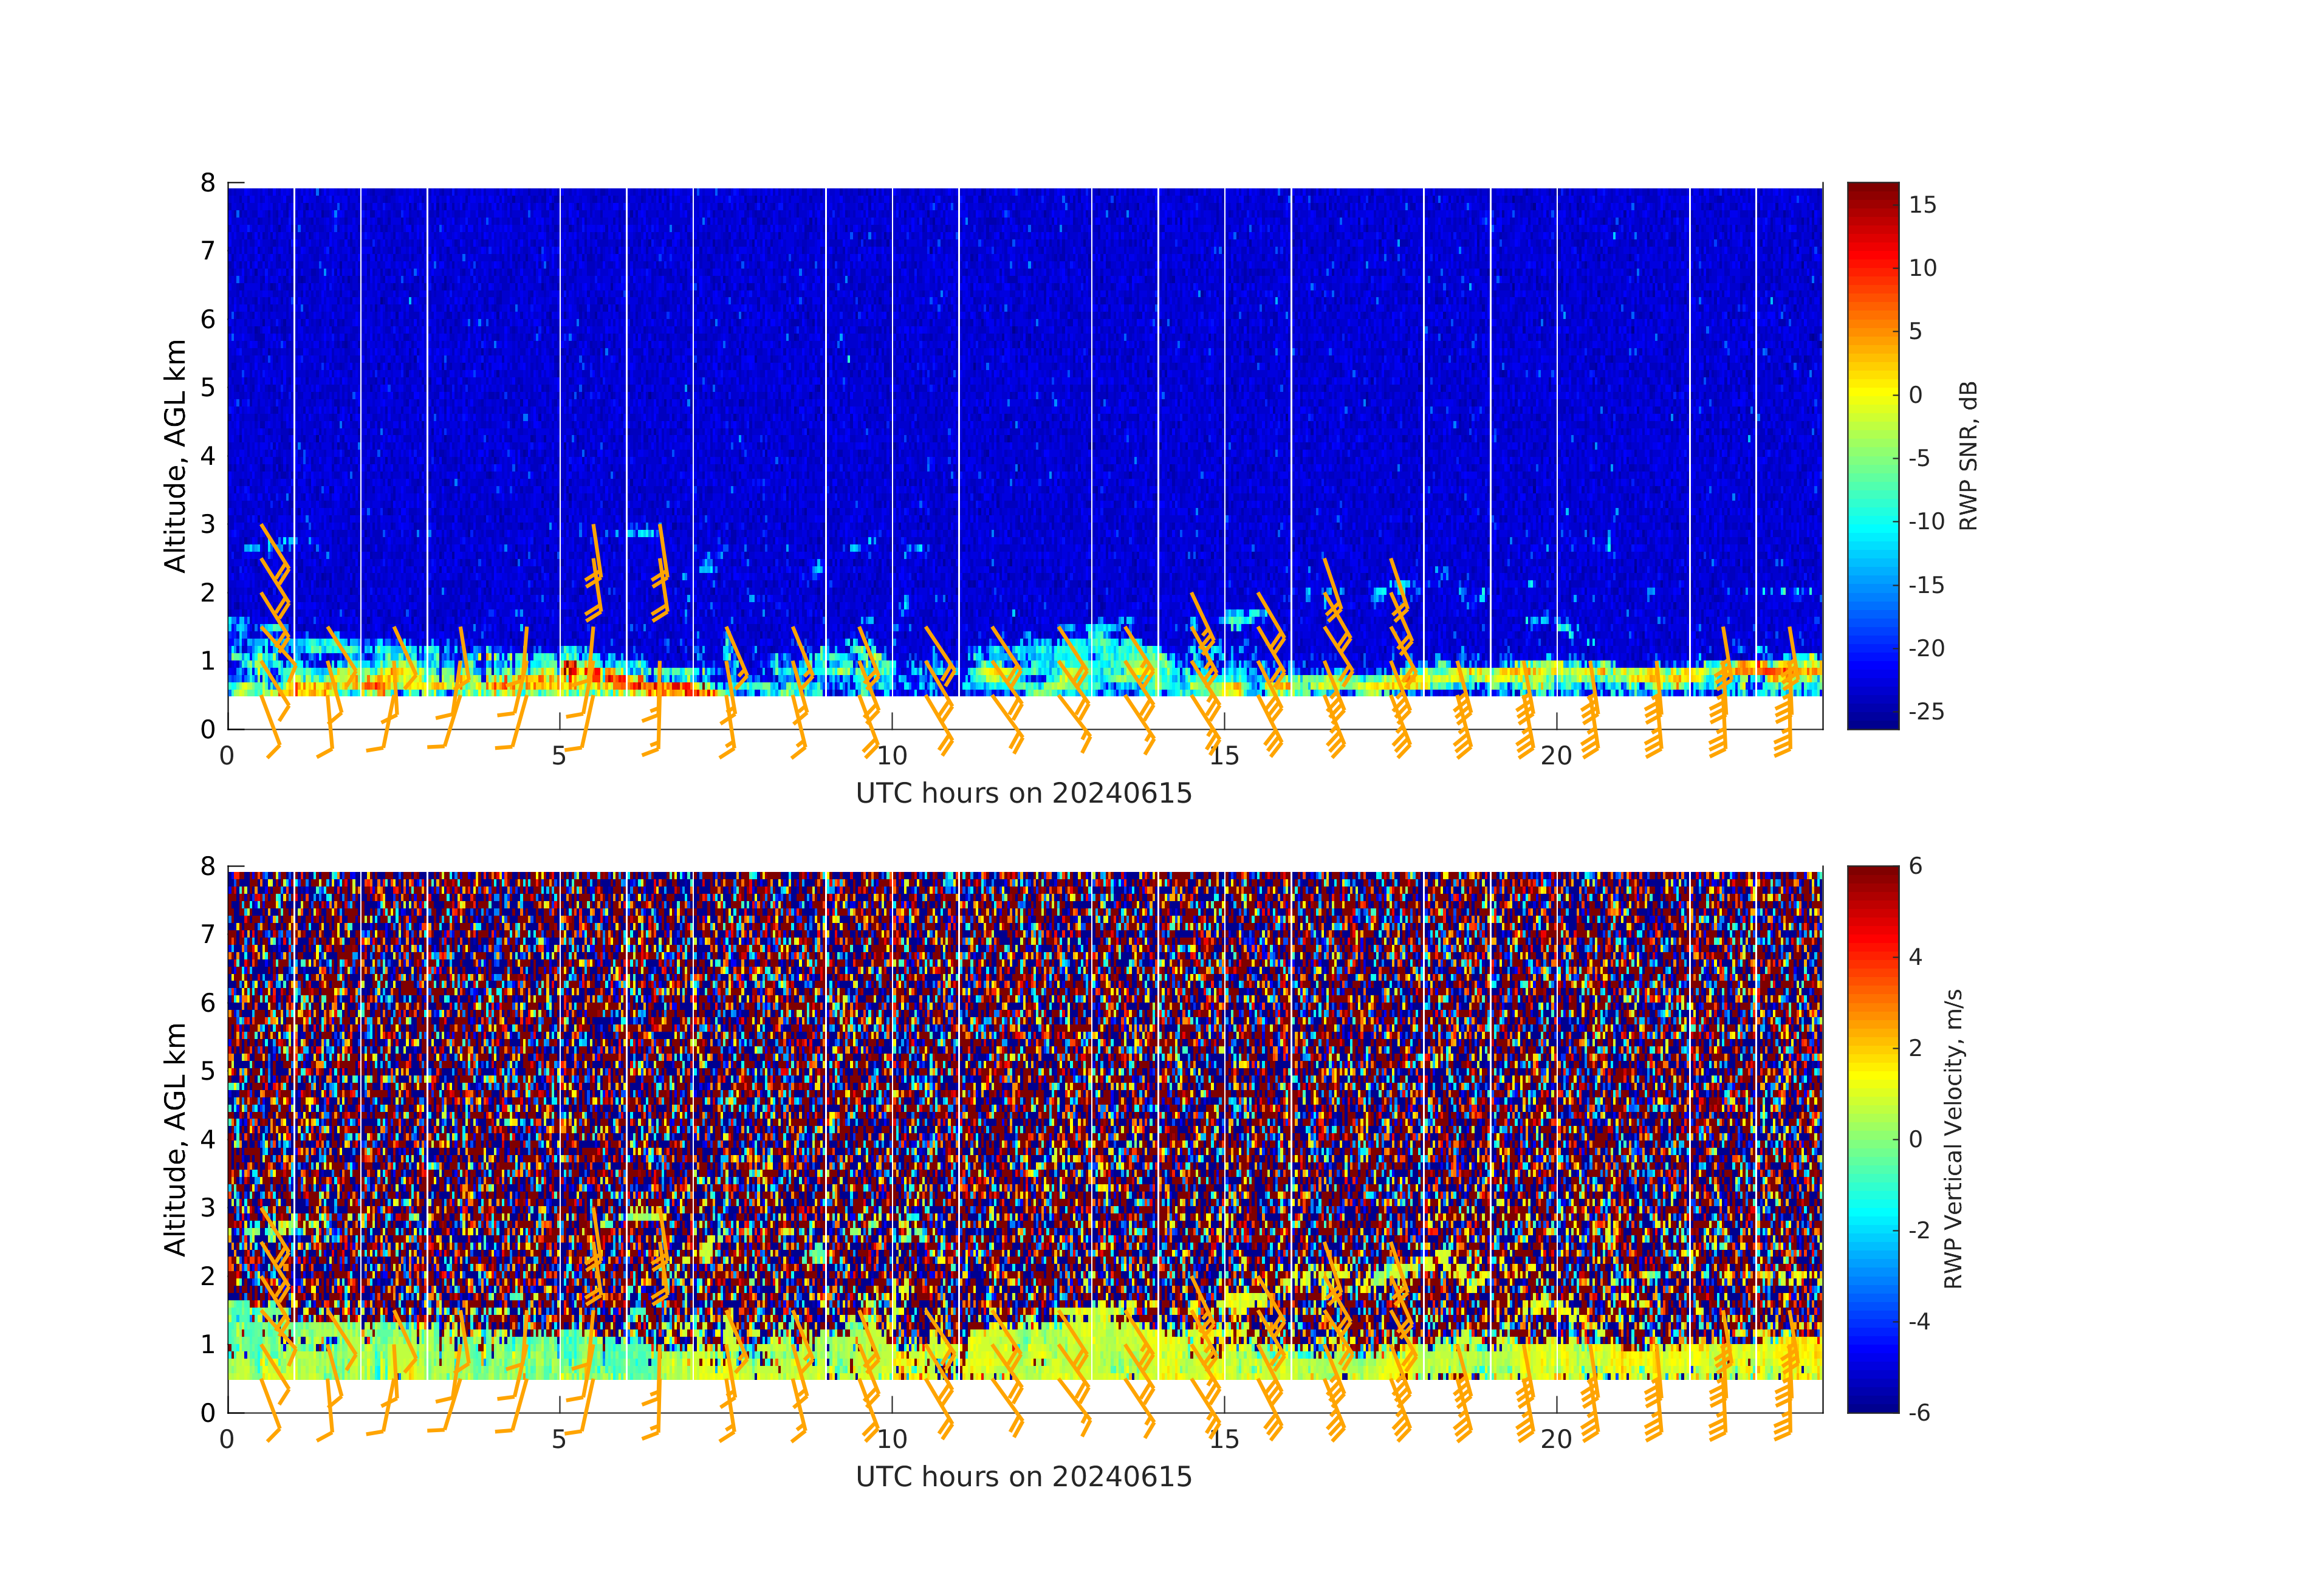The image size is (2324, 1595).
Task: Click the RWP Vertical Velocity colorbar
Action: (x=1872, y=1138)
